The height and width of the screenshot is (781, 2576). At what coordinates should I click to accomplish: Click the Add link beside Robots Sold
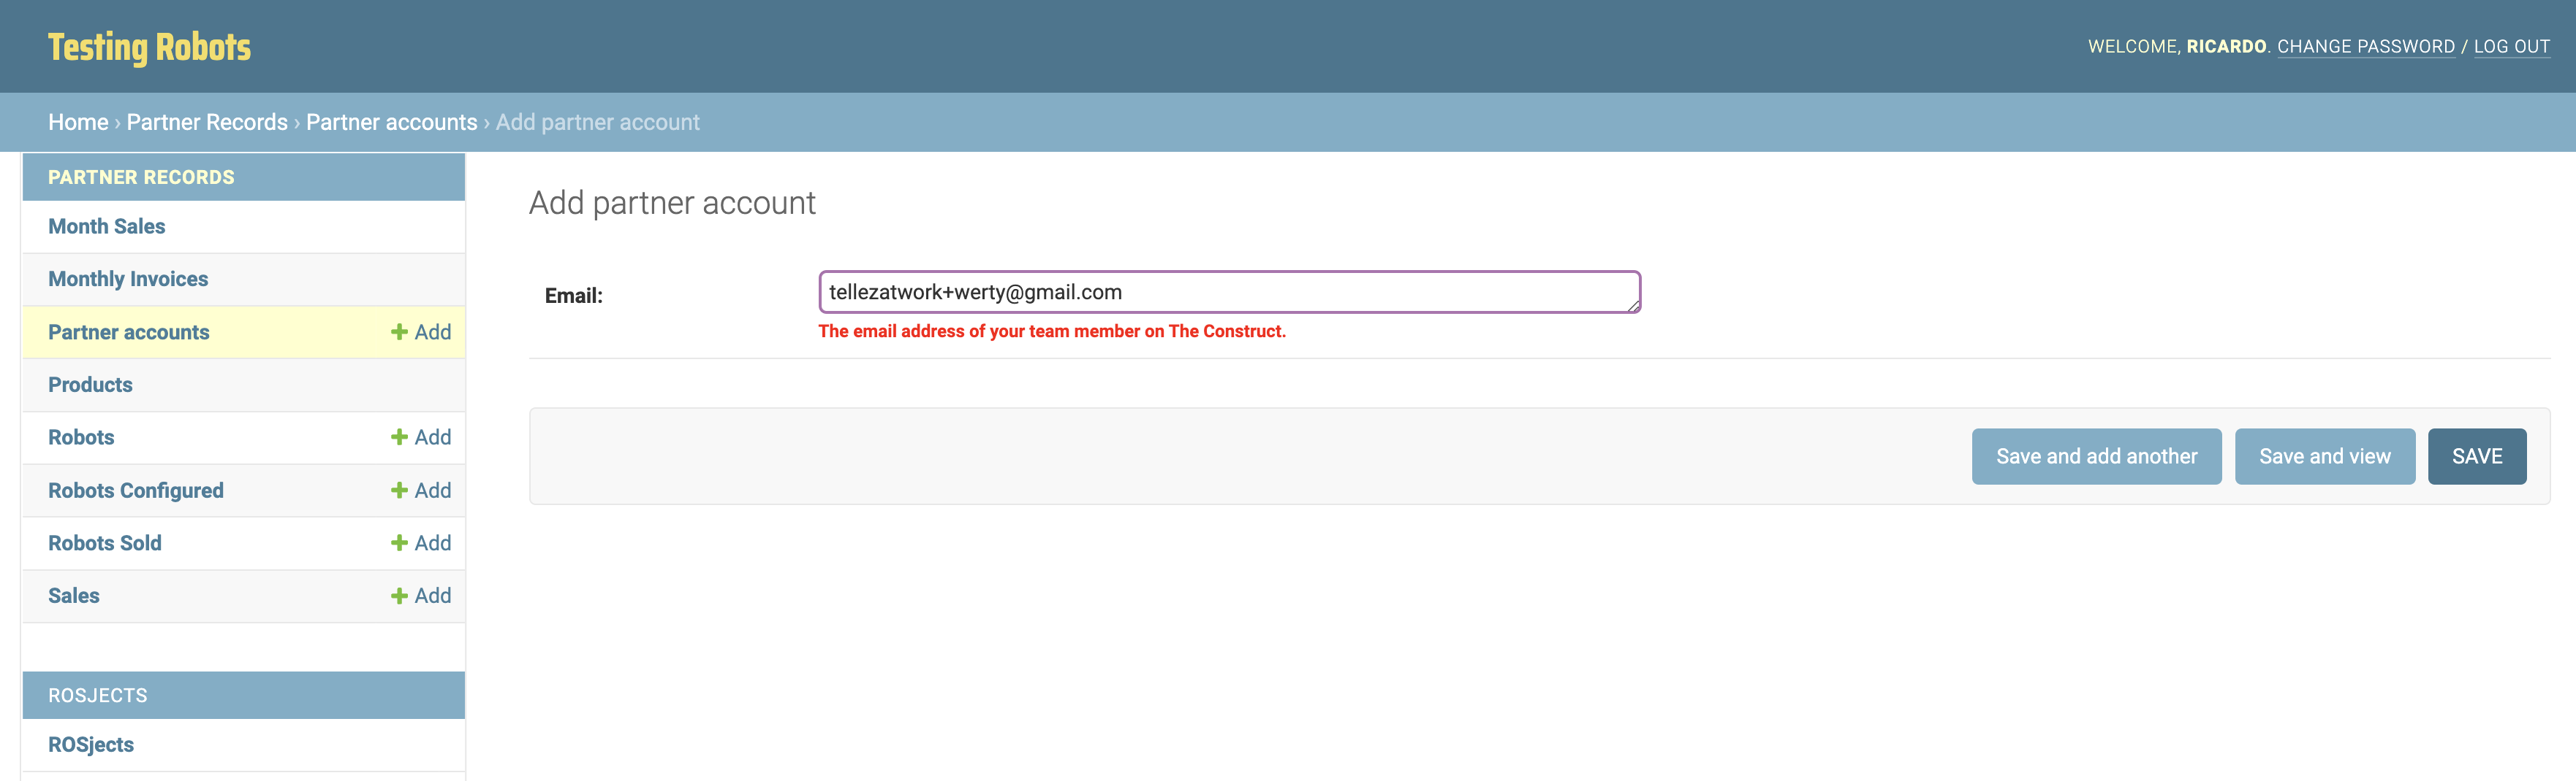click(421, 543)
